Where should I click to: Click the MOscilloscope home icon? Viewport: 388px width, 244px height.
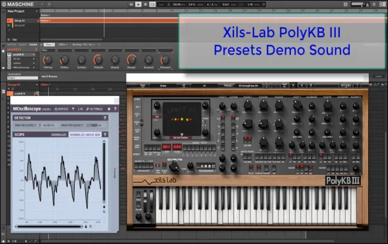[x=109, y=109]
